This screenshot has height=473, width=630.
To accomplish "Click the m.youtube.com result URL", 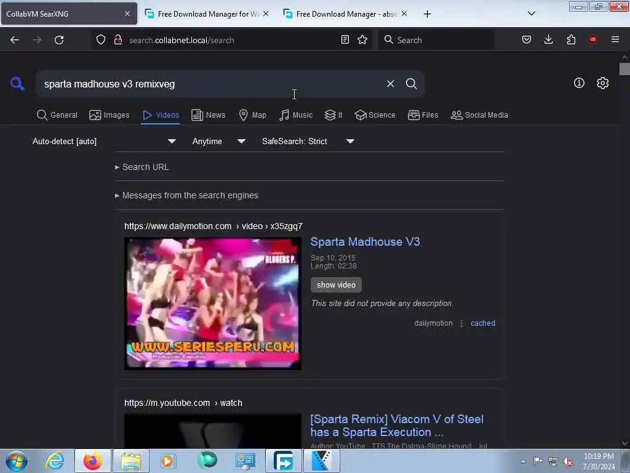I will pos(183,403).
